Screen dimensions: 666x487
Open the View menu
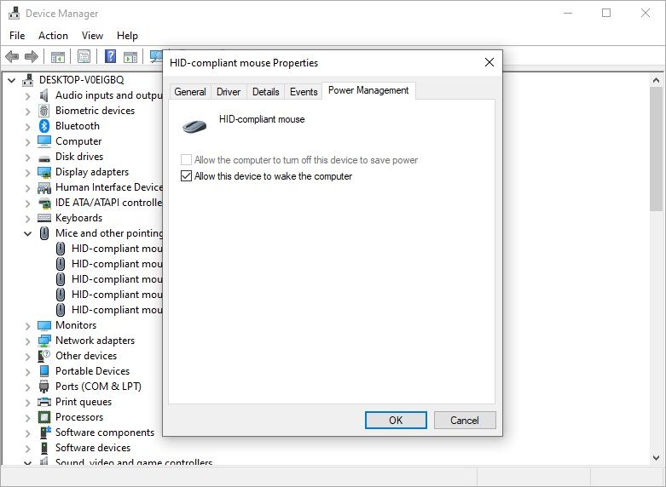pyautogui.click(x=92, y=36)
